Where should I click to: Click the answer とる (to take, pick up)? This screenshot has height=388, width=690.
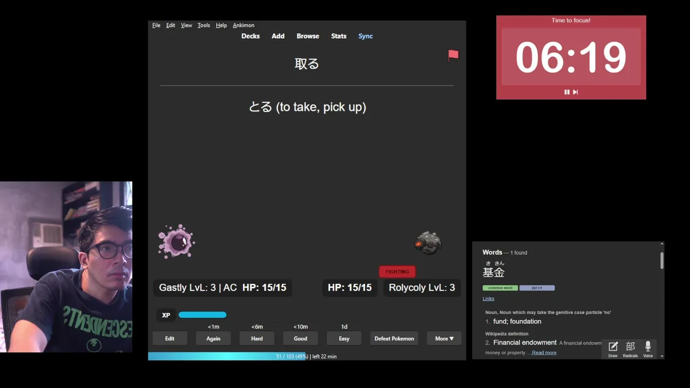(307, 107)
